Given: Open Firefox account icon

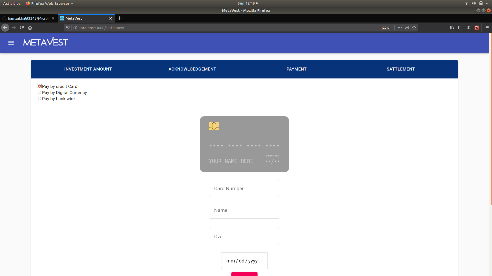Looking at the screenshot, I should point(468,28).
